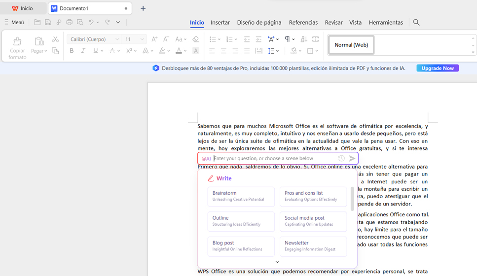Expand the change case Aa dropdown
The width and height of the screenshot is (477, 276).
[185, 39]
